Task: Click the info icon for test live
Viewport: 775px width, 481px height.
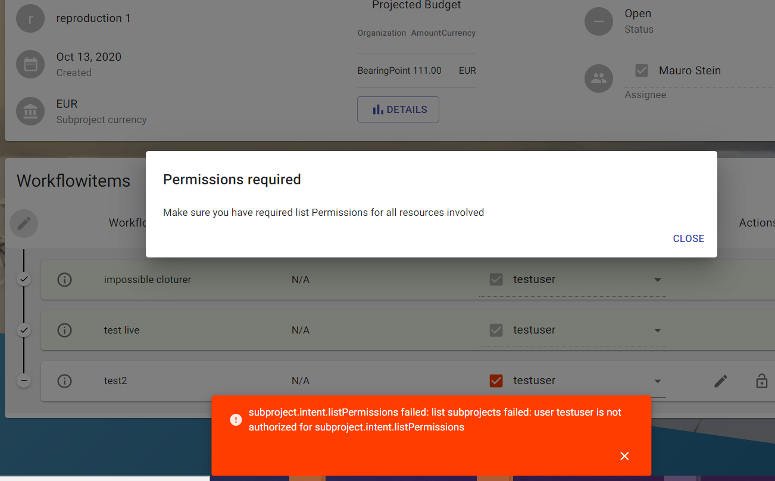Action: pyautogui.click(x=64, y=330)
